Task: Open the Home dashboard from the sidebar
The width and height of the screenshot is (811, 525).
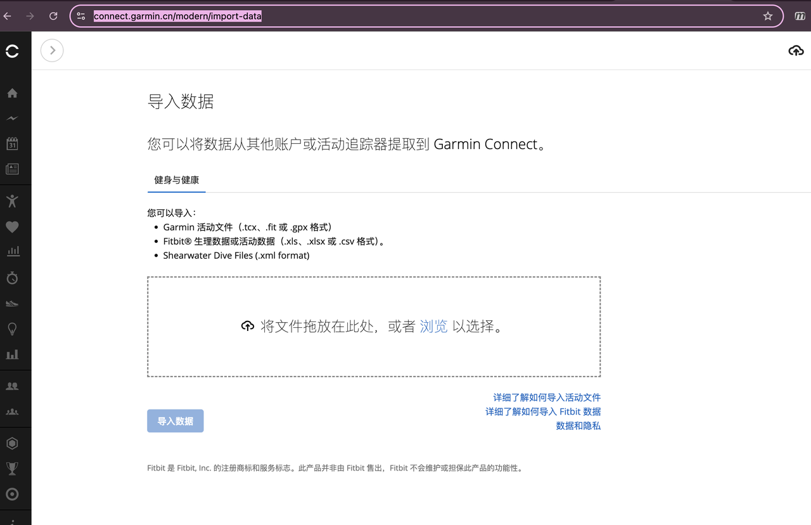Action: 12,93
